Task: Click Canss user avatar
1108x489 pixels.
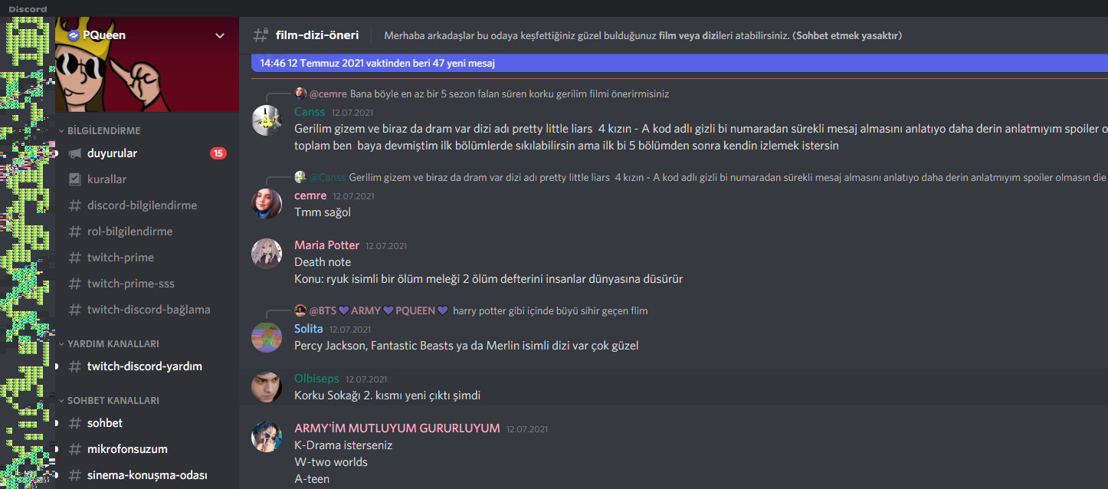Action: (267, 120)
